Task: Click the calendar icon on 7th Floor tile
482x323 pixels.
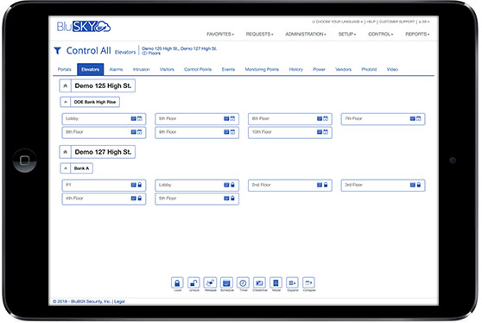Action: (419, 118)
